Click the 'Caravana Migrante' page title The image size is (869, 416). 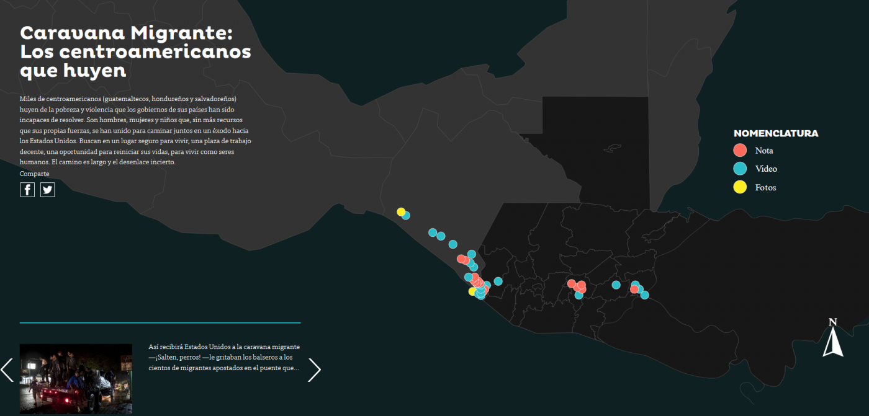(x=136, y=51)
